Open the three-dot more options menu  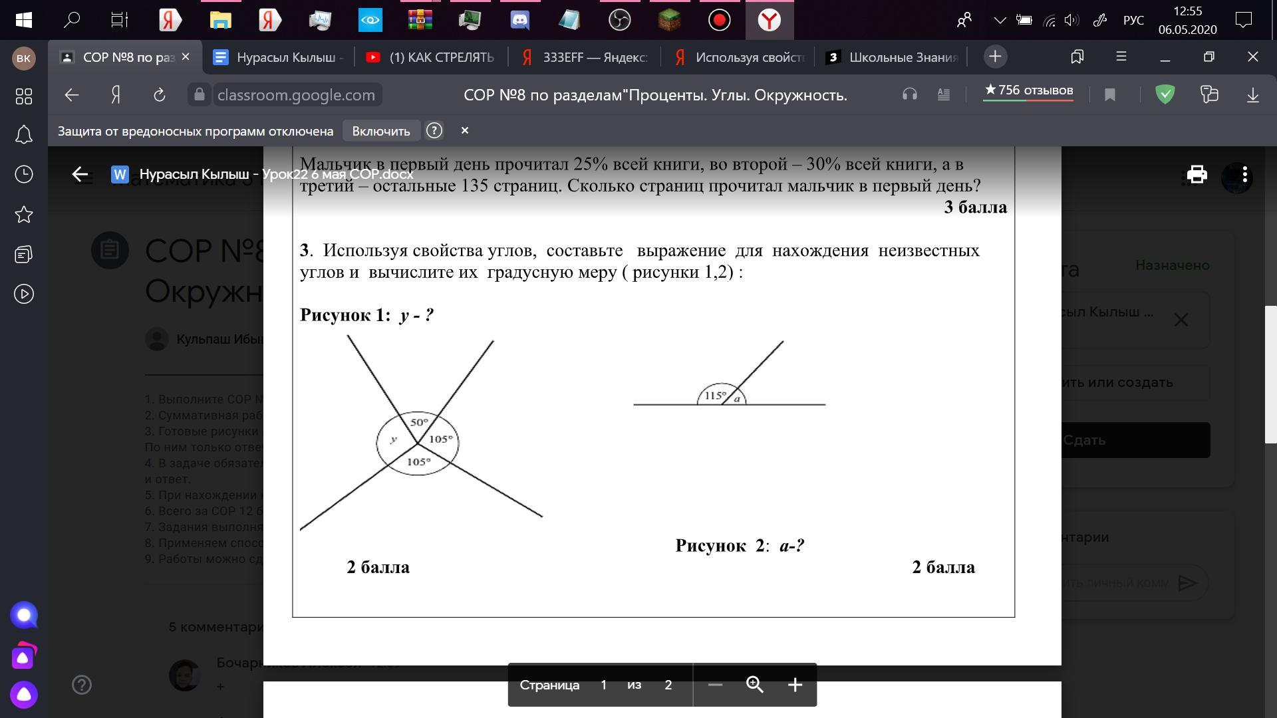1244,175
